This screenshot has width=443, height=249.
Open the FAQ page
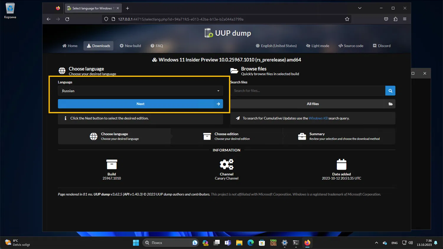coord(157,46)
